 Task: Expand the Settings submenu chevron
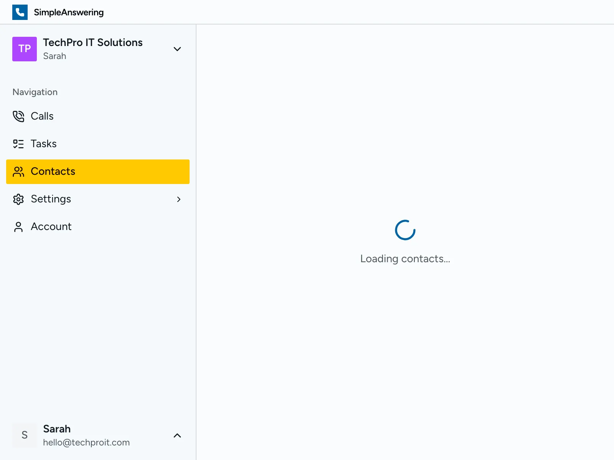(x=178, y=199)
